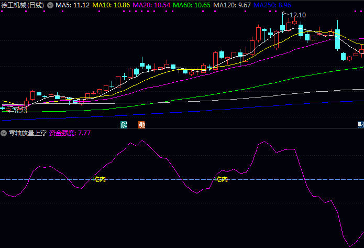Select the MA5: 11.12 indicator label
The image size is (364, 248).
click(73, 5)
